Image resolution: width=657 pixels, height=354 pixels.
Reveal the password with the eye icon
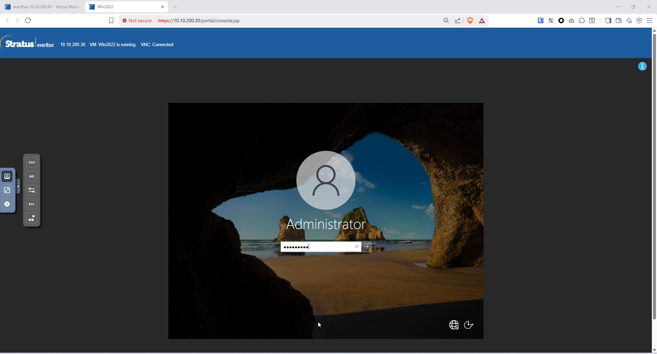(357, 247)
